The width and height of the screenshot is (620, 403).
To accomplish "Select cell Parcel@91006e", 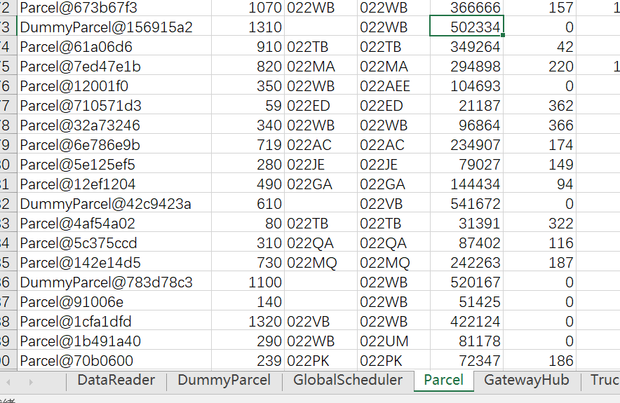I will tap(114, 301).
